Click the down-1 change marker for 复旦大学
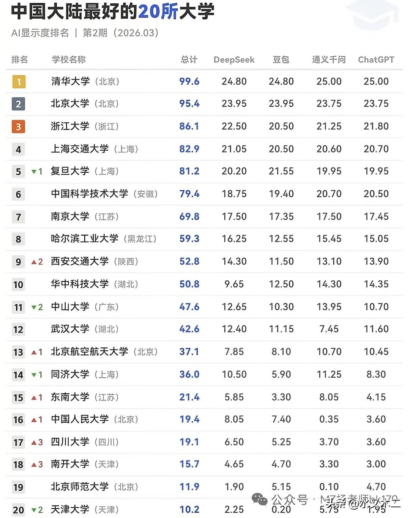The width and height of the screenshot is (410, 518). tap(37, 172)
